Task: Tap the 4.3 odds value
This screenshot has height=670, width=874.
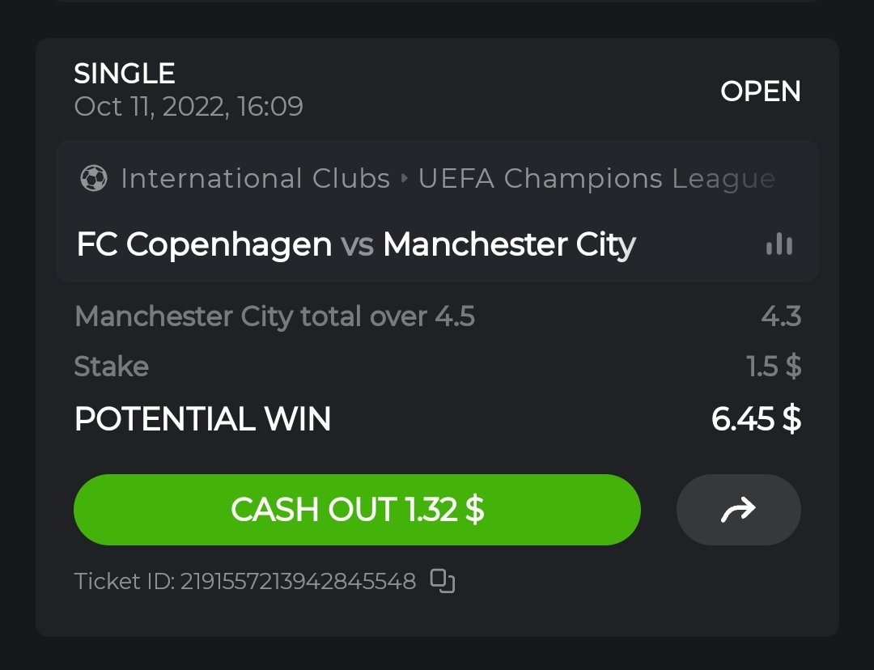Action: pyautogui.click(x=780, y=316)
